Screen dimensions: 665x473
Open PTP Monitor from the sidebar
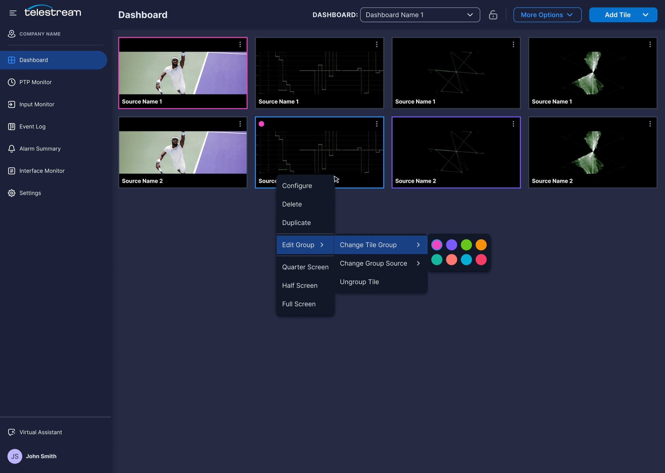click(53, 82)
